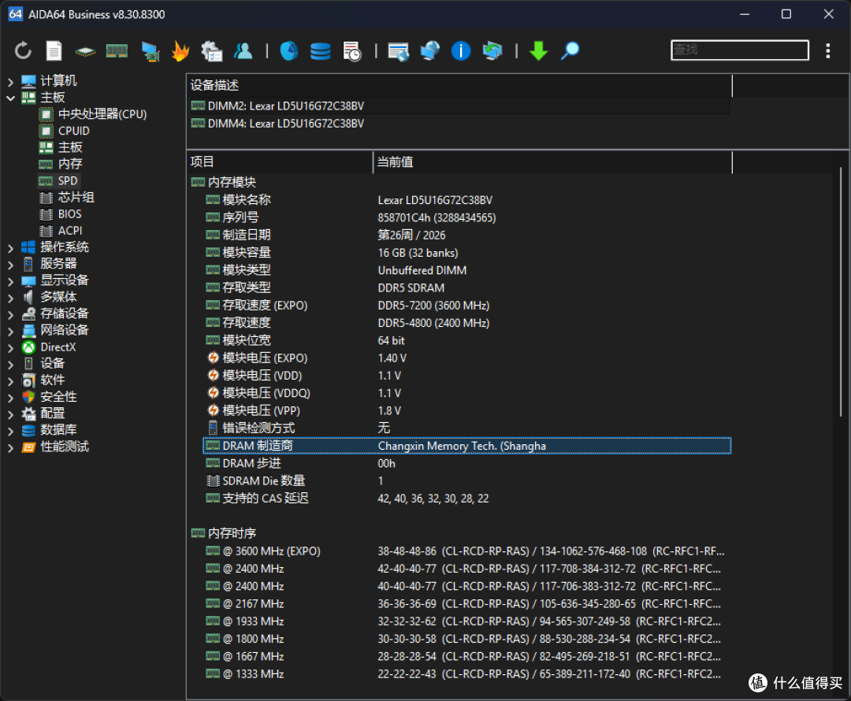This screenshot has width=851, height=701.
Task: Select DIMM2: Lexar LD5U16G72C38BV device
Action: coord(459,106)
